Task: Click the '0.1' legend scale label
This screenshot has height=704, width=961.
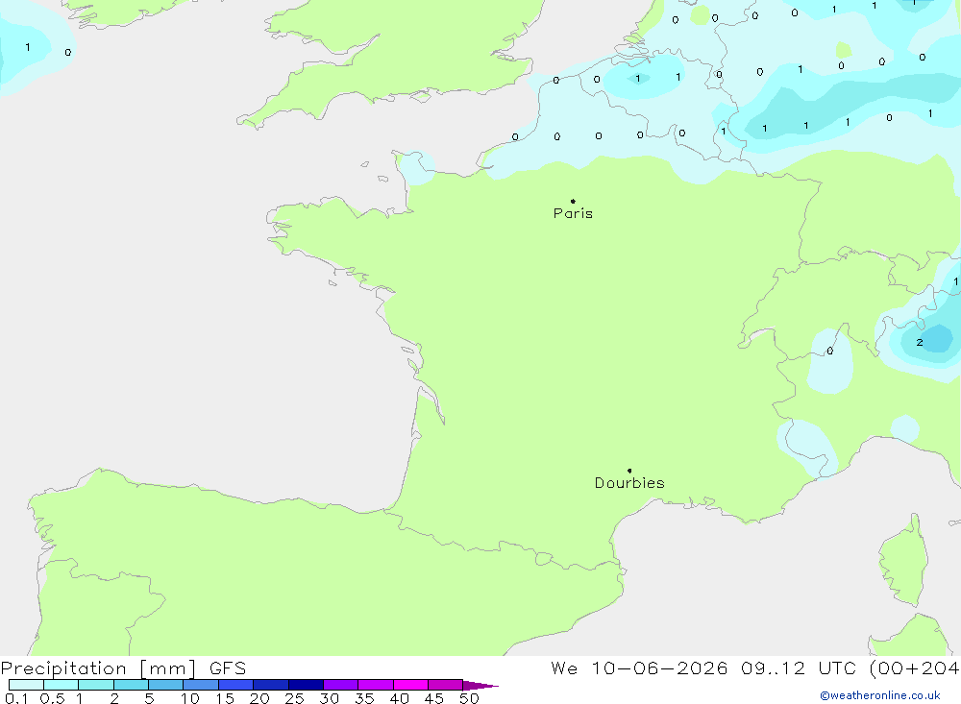Action: click(x=16, y=698)
